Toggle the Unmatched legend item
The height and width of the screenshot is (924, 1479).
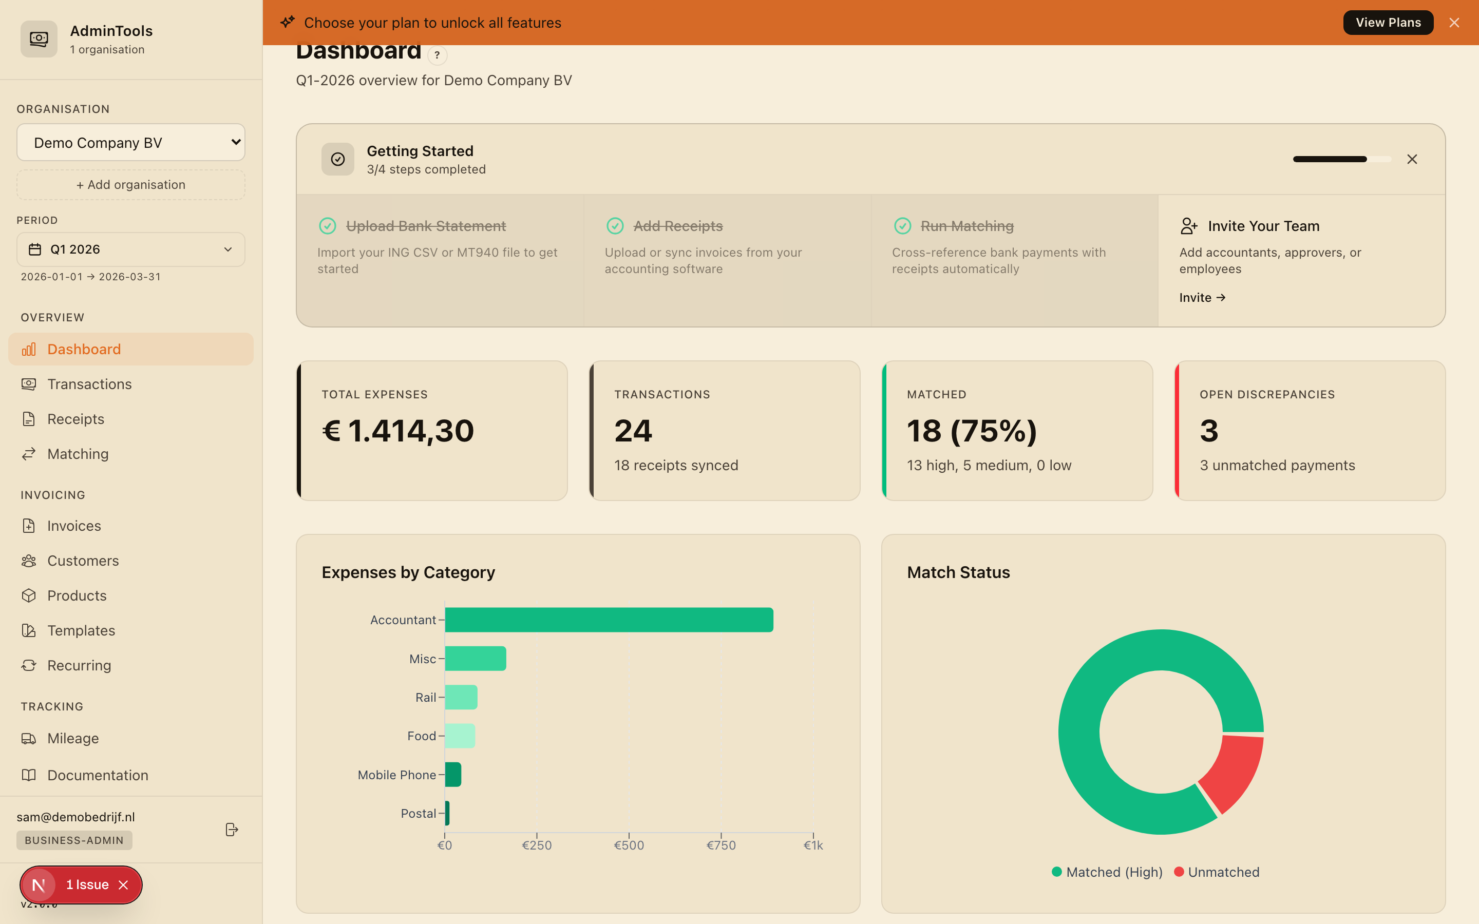pyautogui.click(x=1217, y=872)
